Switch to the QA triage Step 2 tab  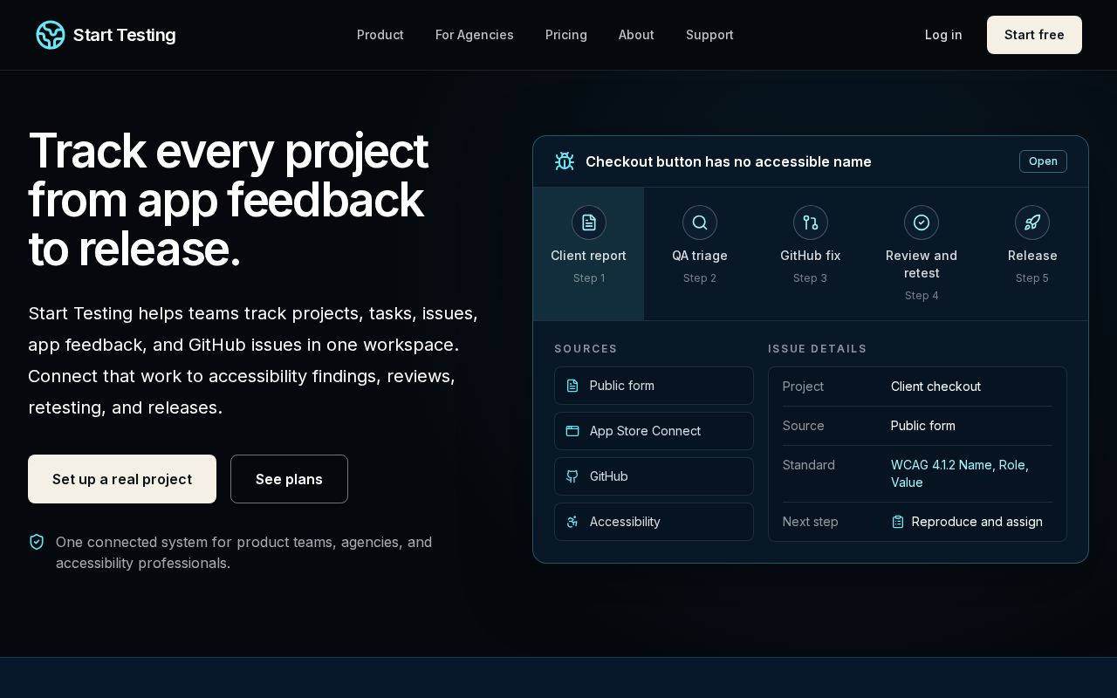700,254
